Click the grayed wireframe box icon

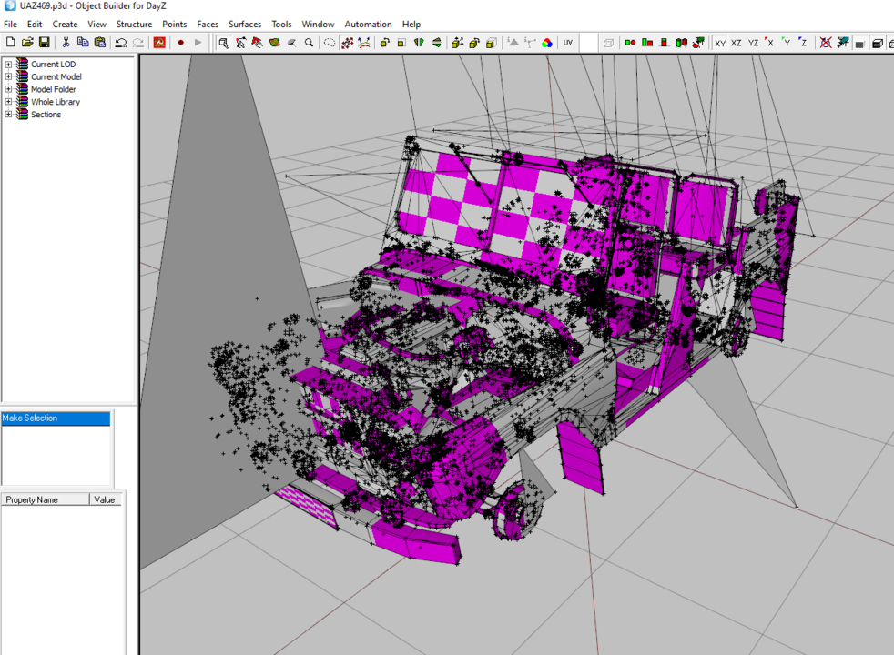click(608, 43)
